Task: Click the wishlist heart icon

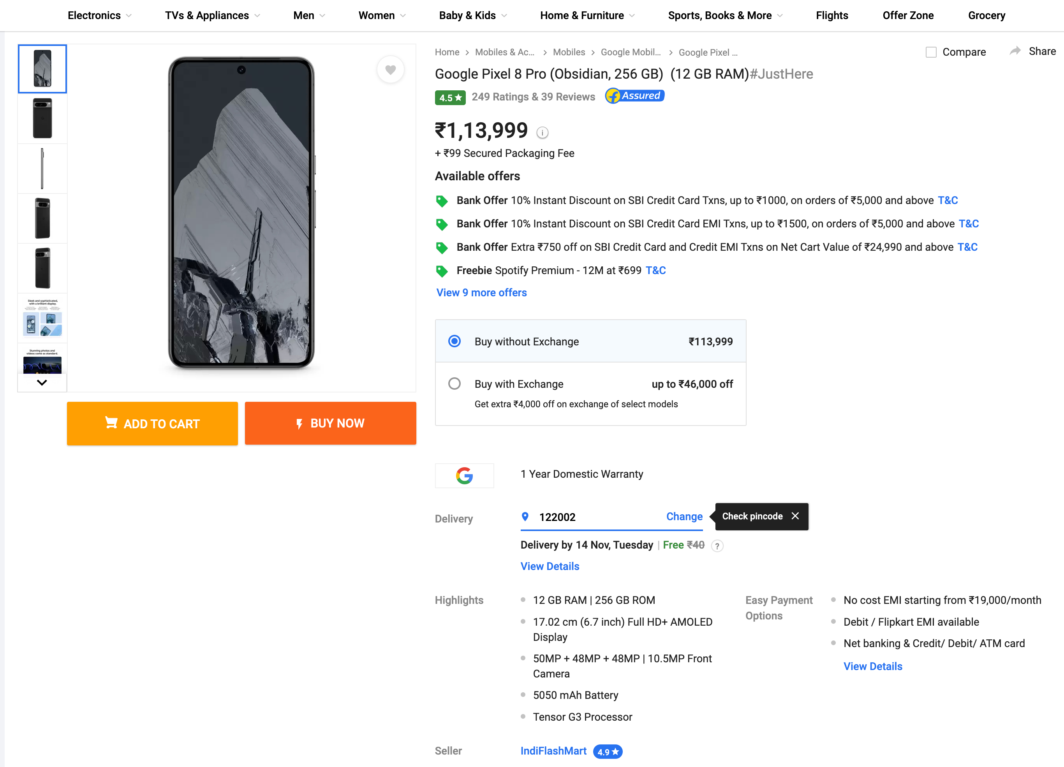Action: click(x=390, y=70)
